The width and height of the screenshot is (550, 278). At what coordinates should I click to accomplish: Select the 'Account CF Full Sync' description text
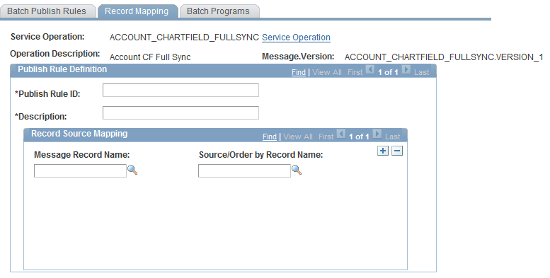click(x=150, y=57)
